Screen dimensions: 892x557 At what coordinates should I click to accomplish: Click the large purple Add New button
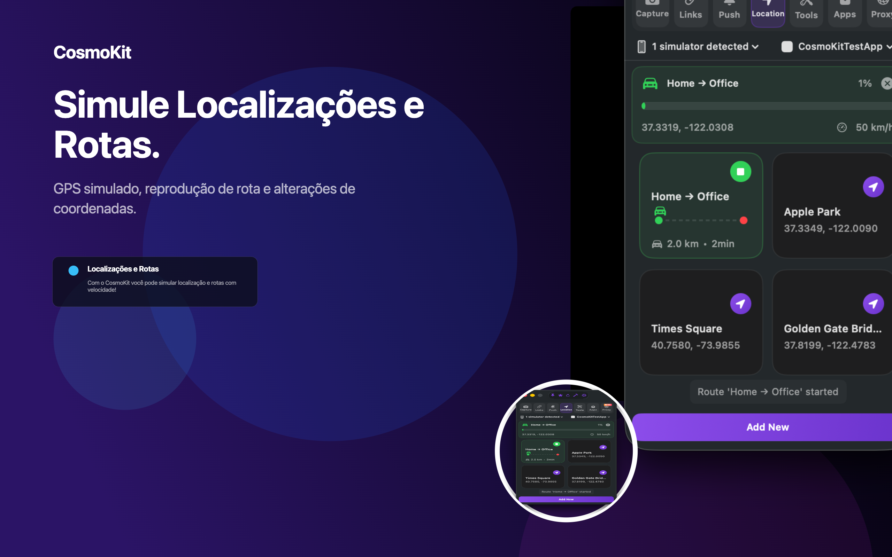[762, 427]
